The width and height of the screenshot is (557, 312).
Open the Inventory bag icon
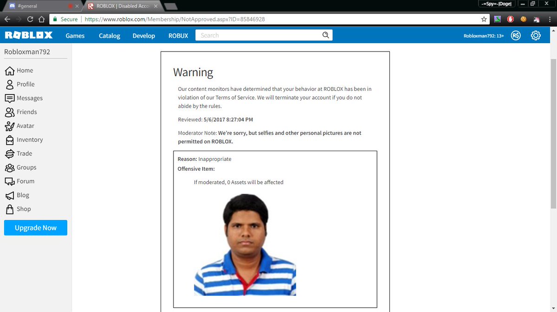(x=9, y=140)
